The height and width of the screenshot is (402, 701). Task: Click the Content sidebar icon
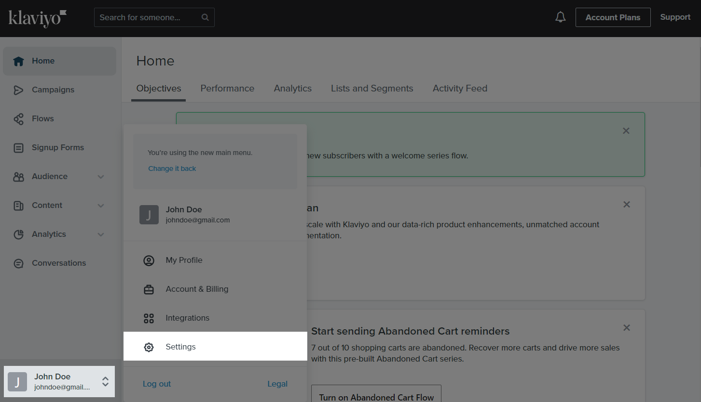coord(18,206)
